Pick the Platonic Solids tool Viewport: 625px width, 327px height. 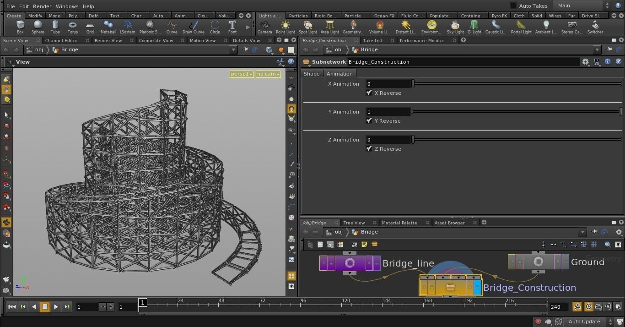(150, 27)
